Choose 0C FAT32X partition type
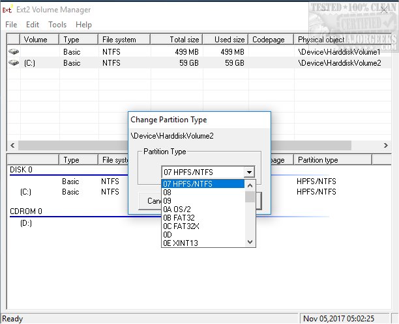Viewport: 399px width, 324px height. point(203,226)
